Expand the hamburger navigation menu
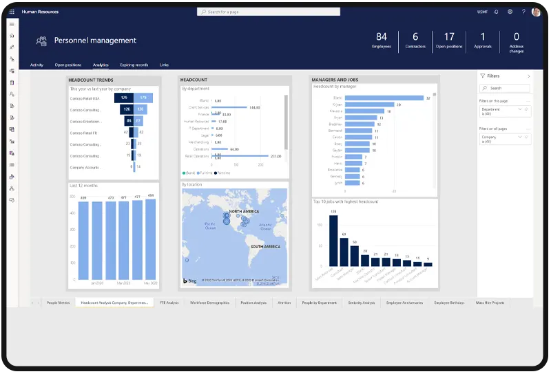 tap(12, 23)
